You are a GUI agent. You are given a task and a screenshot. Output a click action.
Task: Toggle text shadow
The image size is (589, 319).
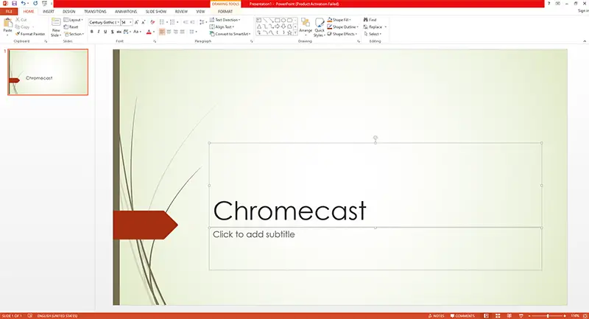click(112, 32)
